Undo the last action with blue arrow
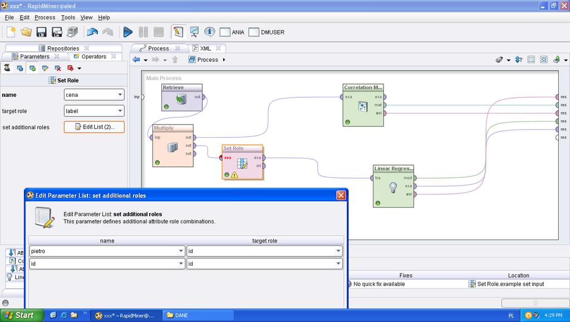The height and width of the screenshot is (322, 570). point(92,32)
